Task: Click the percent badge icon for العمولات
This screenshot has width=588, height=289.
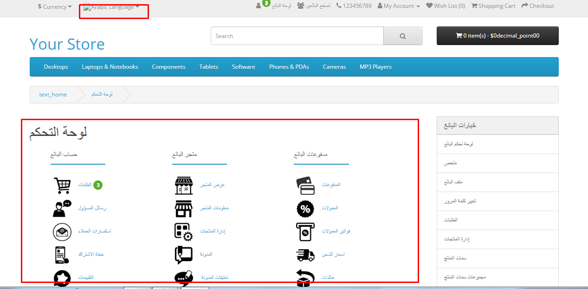Action: (x=305, y=208)
